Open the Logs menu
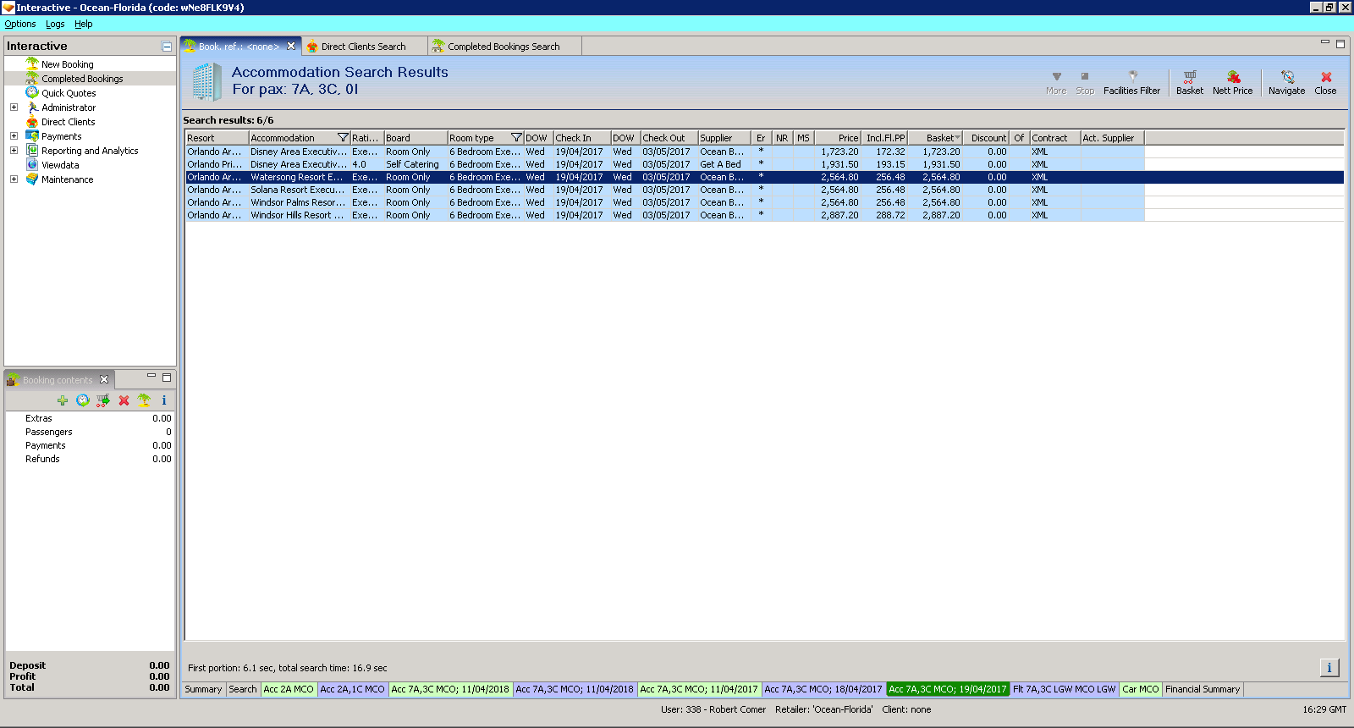This screenshot has height=728, width=1354. (55, 24)
